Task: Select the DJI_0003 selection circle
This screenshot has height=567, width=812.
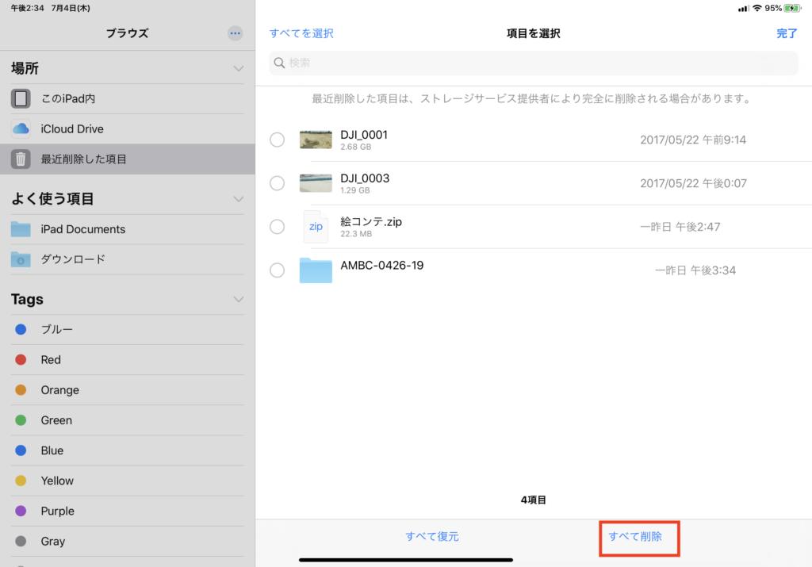Action: click(277, 182)
